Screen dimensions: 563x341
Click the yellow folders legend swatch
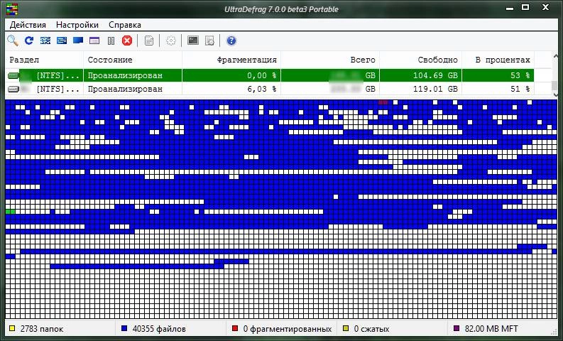[12, 328]
